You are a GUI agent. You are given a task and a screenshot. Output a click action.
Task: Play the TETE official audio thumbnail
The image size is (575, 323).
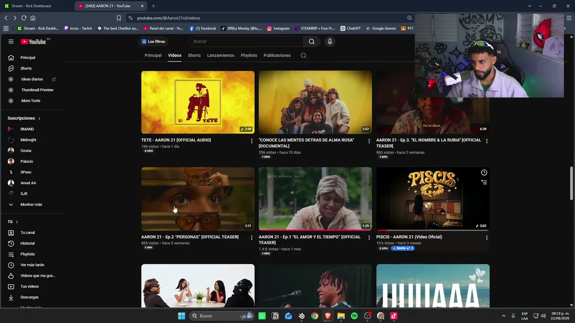[x=198, y=102]
